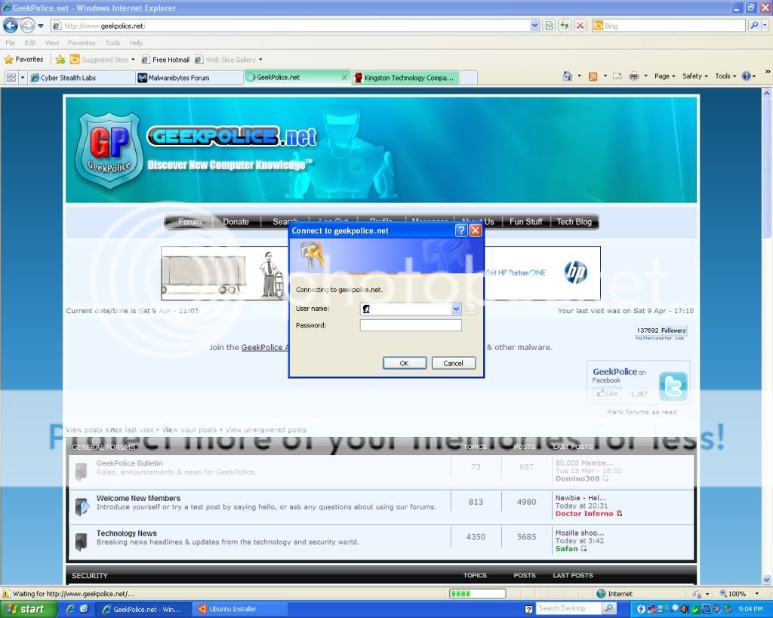
Task: Click the Stop loading red X icon
Action: point(581,26)
